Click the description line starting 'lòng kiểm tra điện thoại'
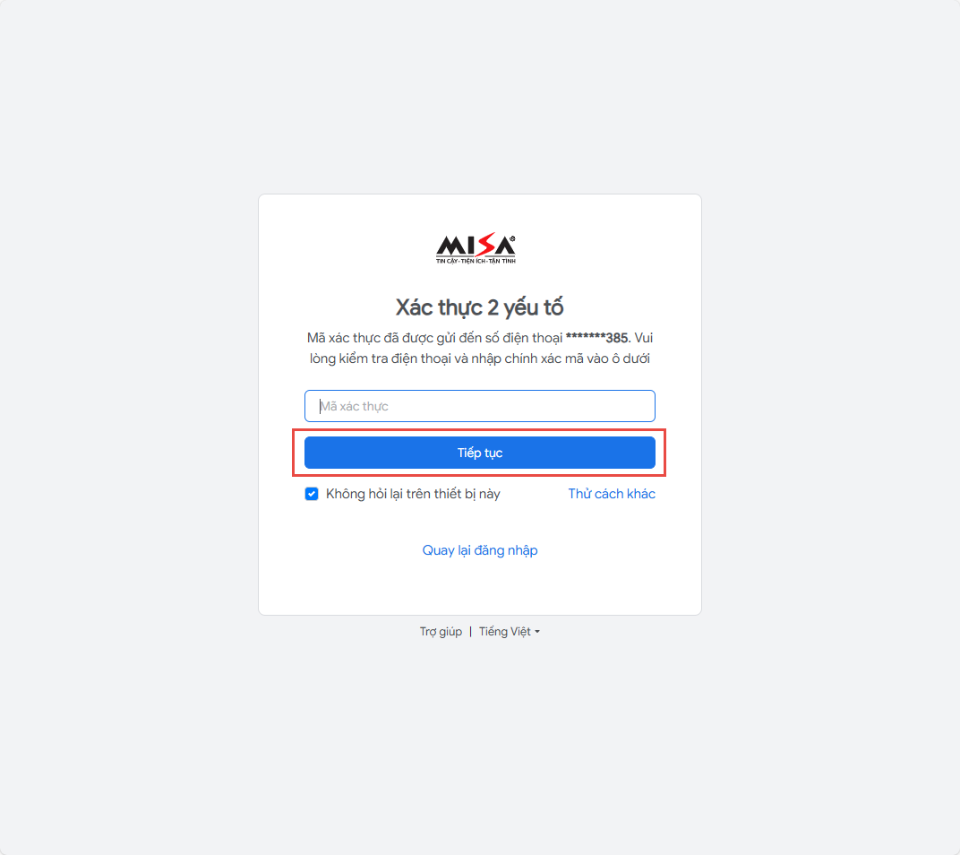This screenshot has width=960, height=855. [x=480, y=358]
